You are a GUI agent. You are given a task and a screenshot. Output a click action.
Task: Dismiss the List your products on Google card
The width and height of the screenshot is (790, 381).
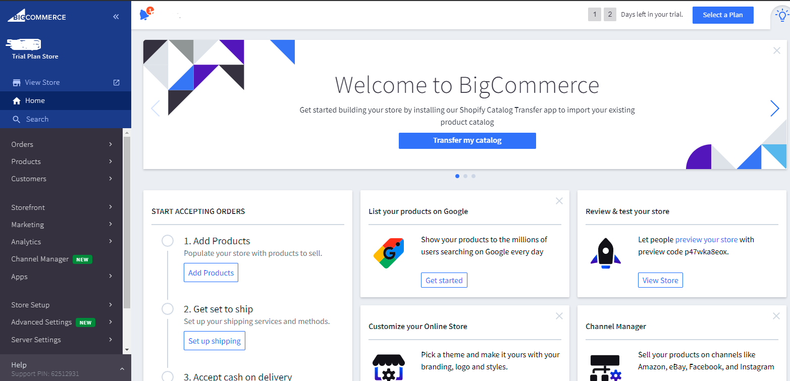coord(559,201)
